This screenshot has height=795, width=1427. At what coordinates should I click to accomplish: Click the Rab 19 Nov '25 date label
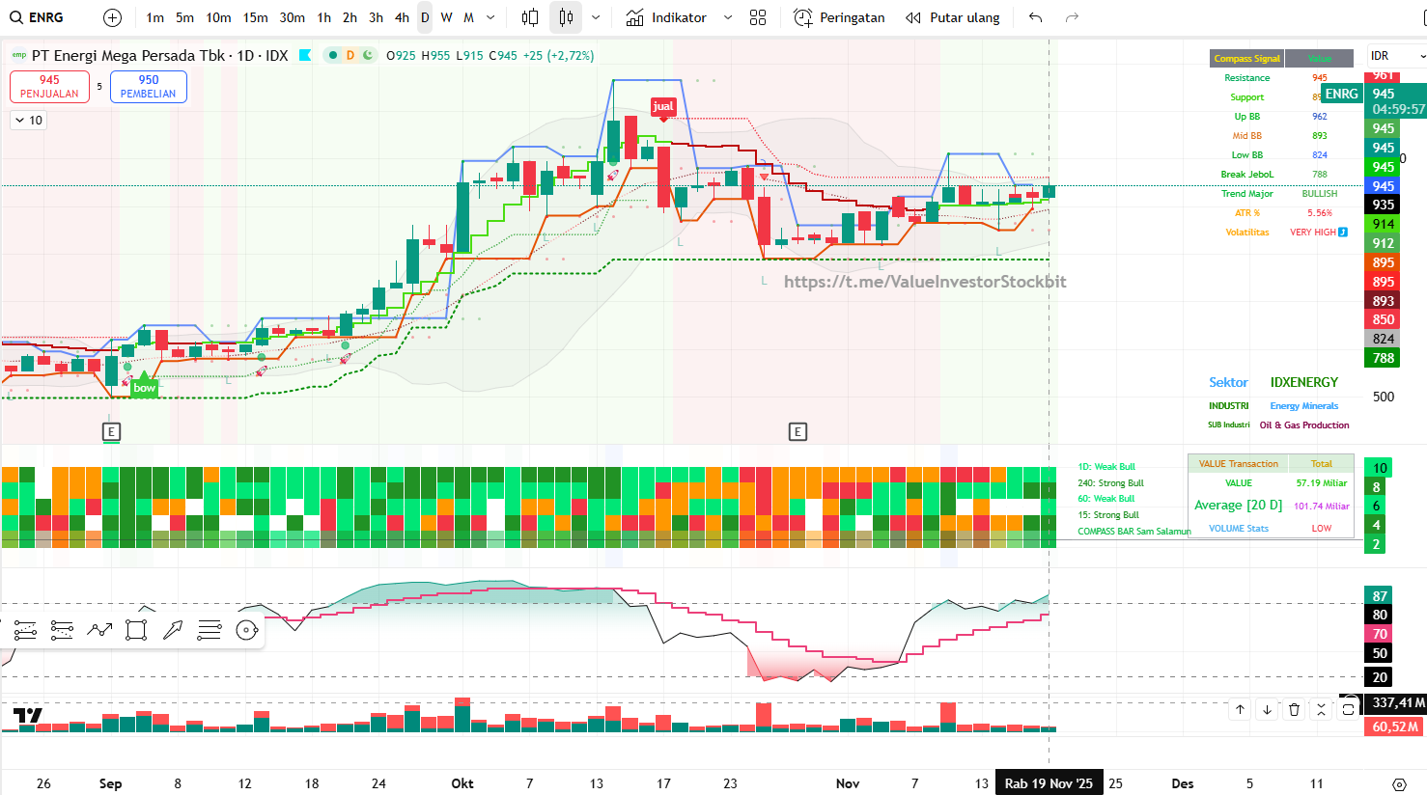(x=1049, y=783)
